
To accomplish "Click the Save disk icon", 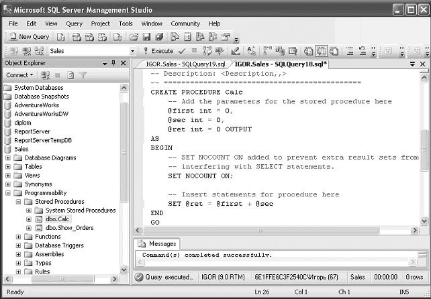I will [x=146, y=37].
